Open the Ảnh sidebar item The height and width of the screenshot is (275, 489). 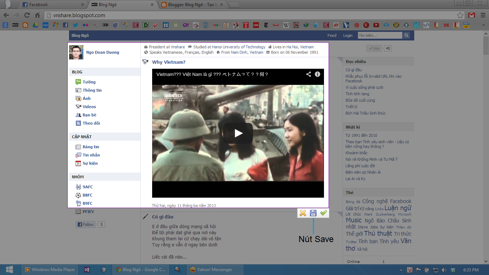[x=87, y=98]
